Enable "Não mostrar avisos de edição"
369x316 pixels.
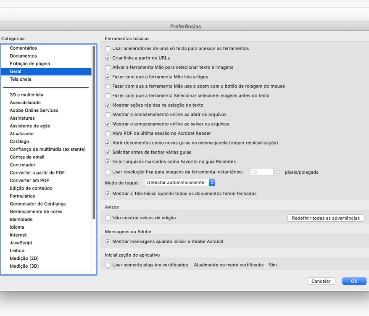click(108, 218)
